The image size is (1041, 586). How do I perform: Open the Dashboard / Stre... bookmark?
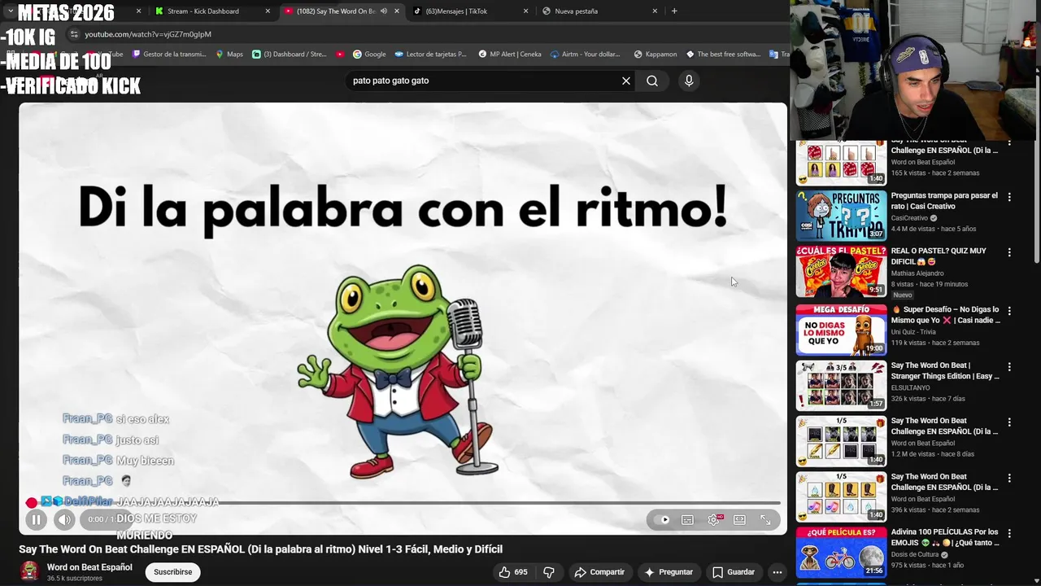tap(290, 55)
